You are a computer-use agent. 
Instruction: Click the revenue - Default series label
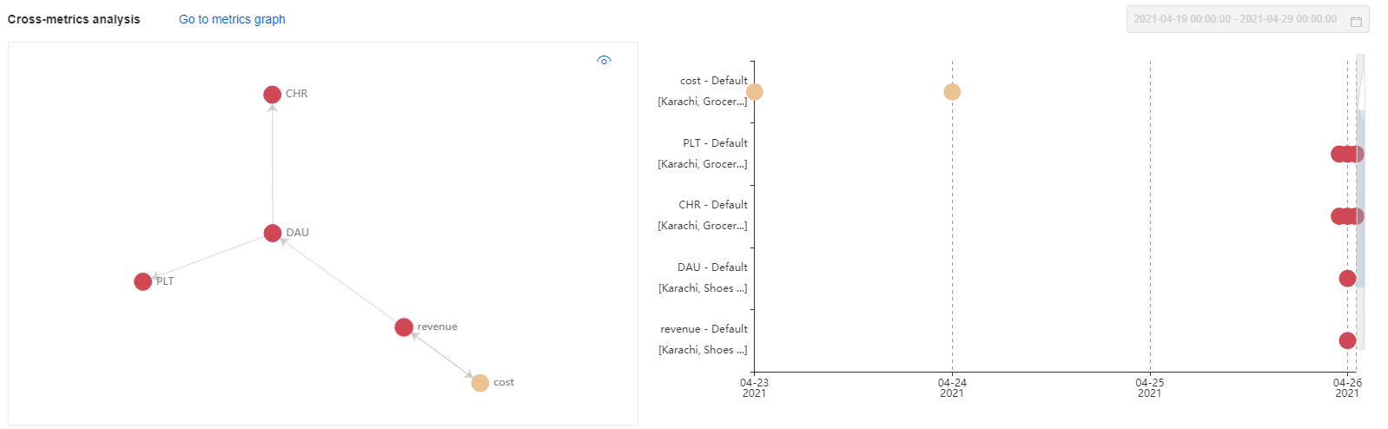tap(704, 329)
